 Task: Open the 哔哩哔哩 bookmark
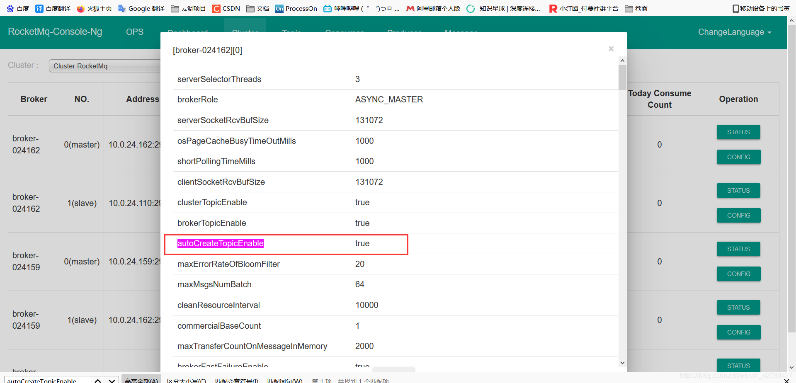(x=362, y=8)
